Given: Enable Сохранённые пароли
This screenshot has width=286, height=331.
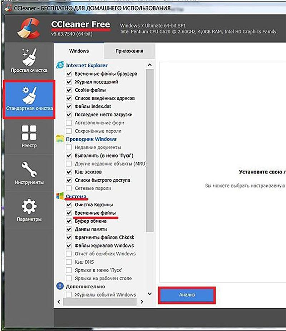Looking at the screenshot, I should (69, 131).
